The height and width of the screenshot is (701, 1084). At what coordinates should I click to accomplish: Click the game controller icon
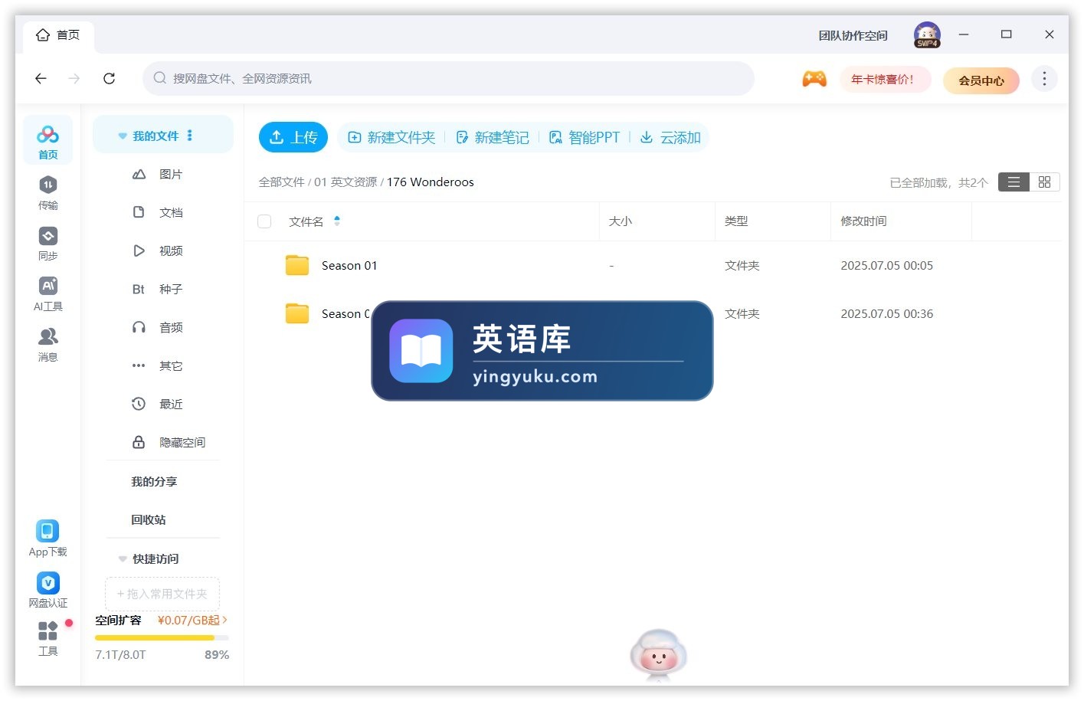click(814, 79)
